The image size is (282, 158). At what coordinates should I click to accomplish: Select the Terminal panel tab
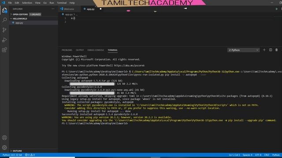tap(113, 50)
